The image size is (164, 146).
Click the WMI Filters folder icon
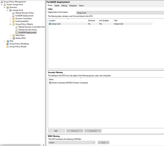[x=13, y=35]
